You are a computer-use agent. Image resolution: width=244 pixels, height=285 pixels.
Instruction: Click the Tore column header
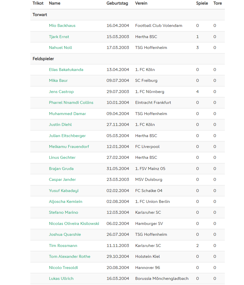tap(218, 3)
